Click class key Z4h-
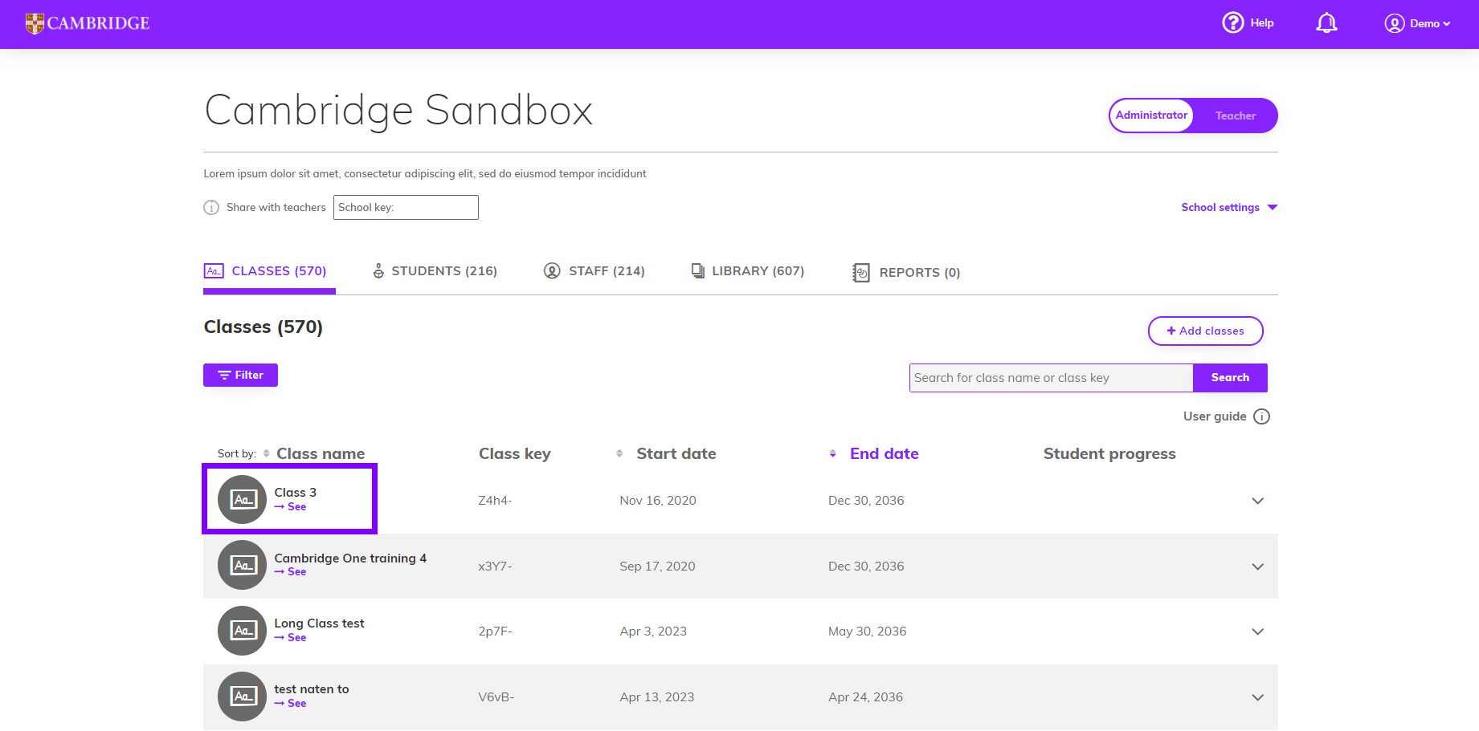The image size is (1479, 731). coord(495,501)
